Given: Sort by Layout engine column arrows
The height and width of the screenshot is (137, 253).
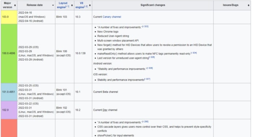Looking at the screenshot, I should [x=72, y=5].
